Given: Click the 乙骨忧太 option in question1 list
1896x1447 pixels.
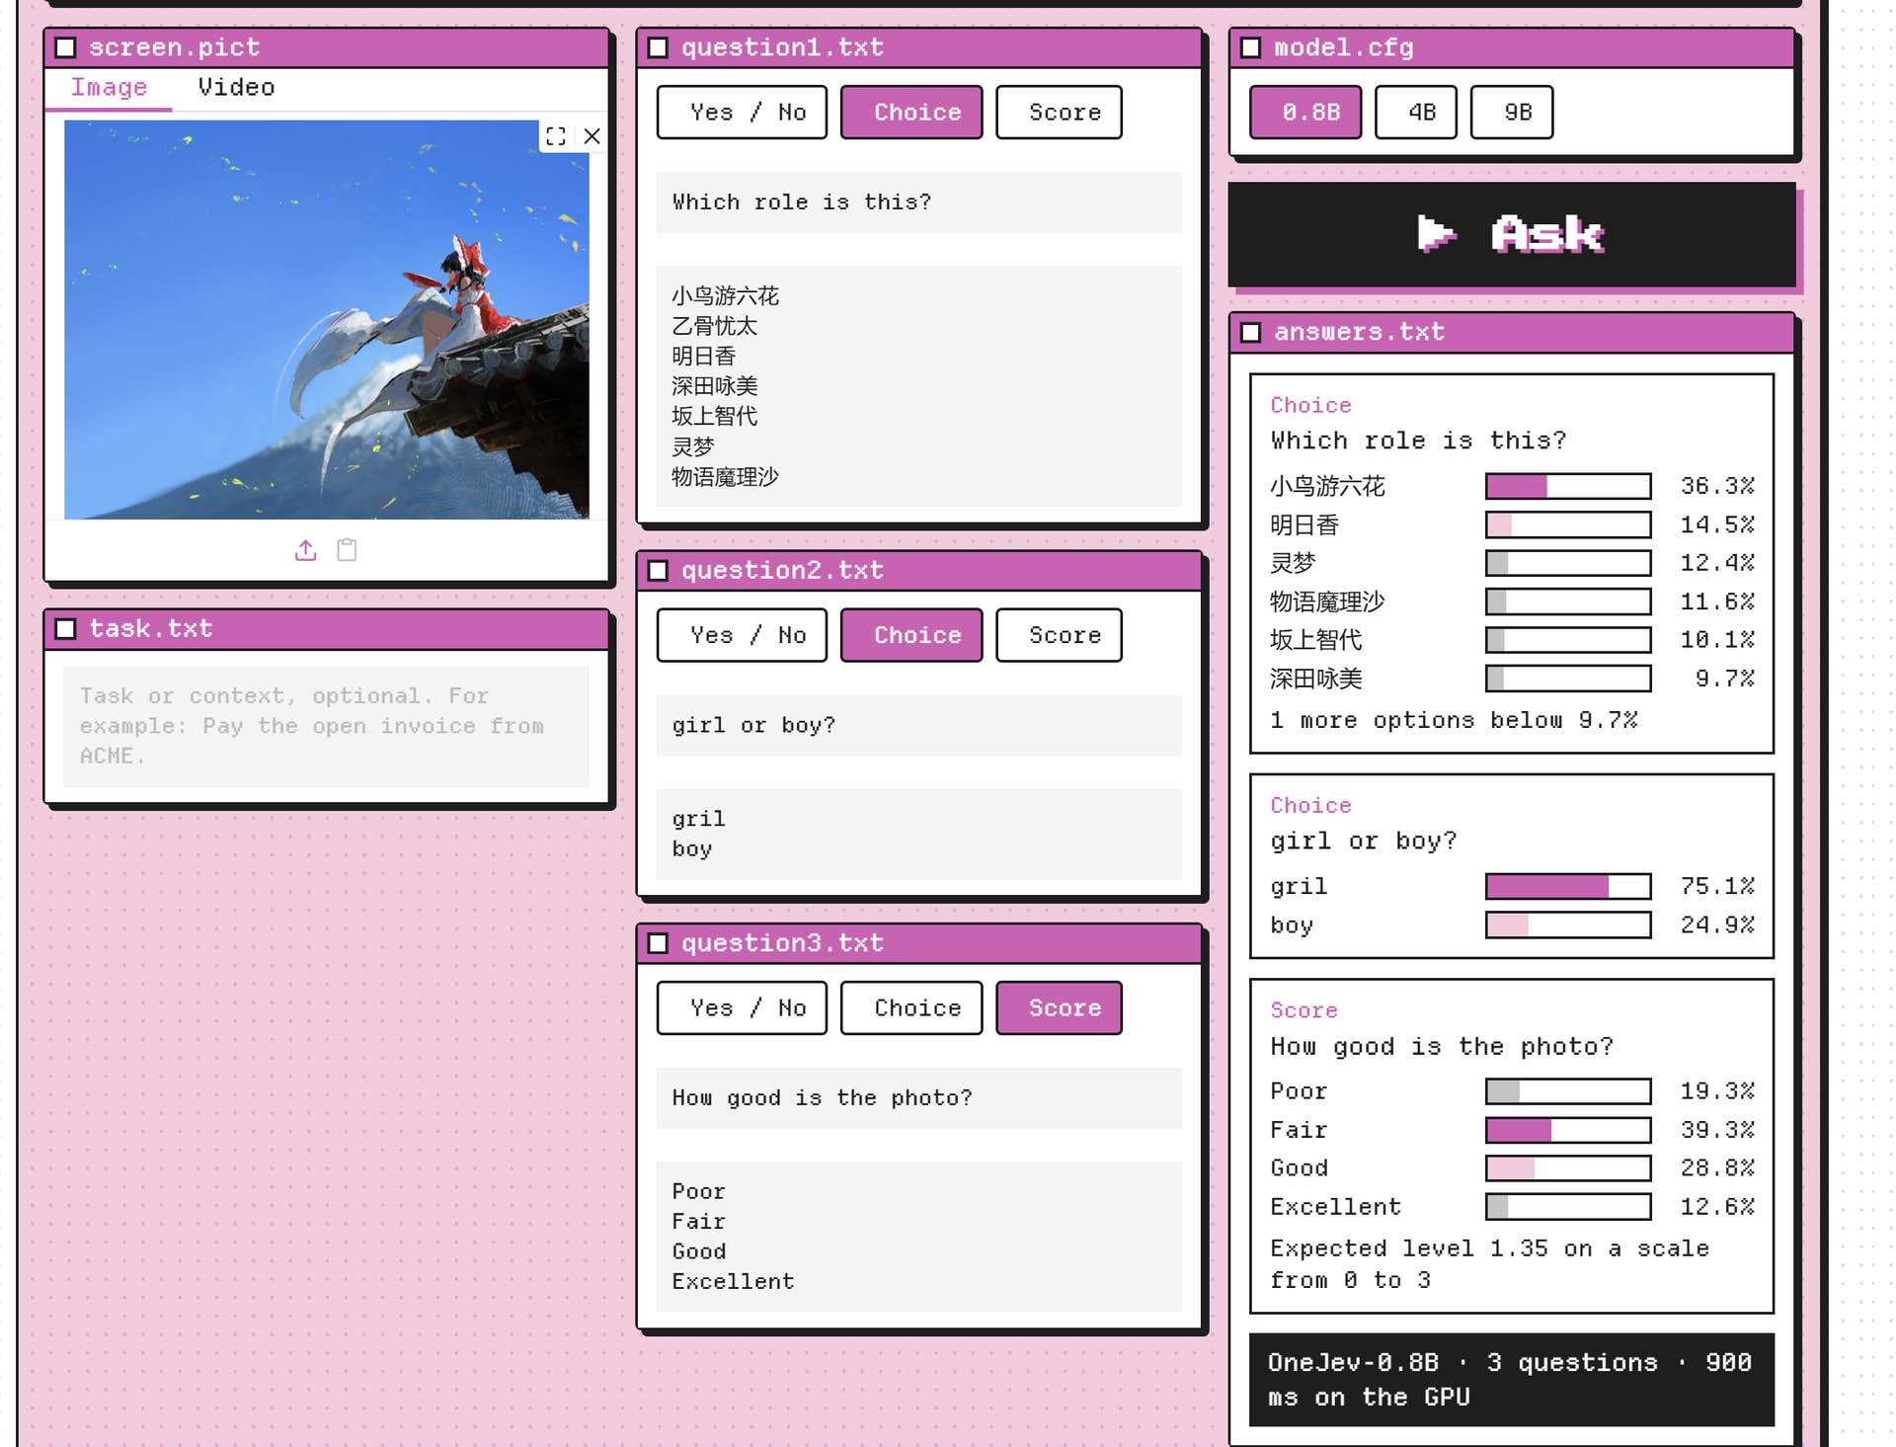Looking at the screenshot, I should [714, 326].
